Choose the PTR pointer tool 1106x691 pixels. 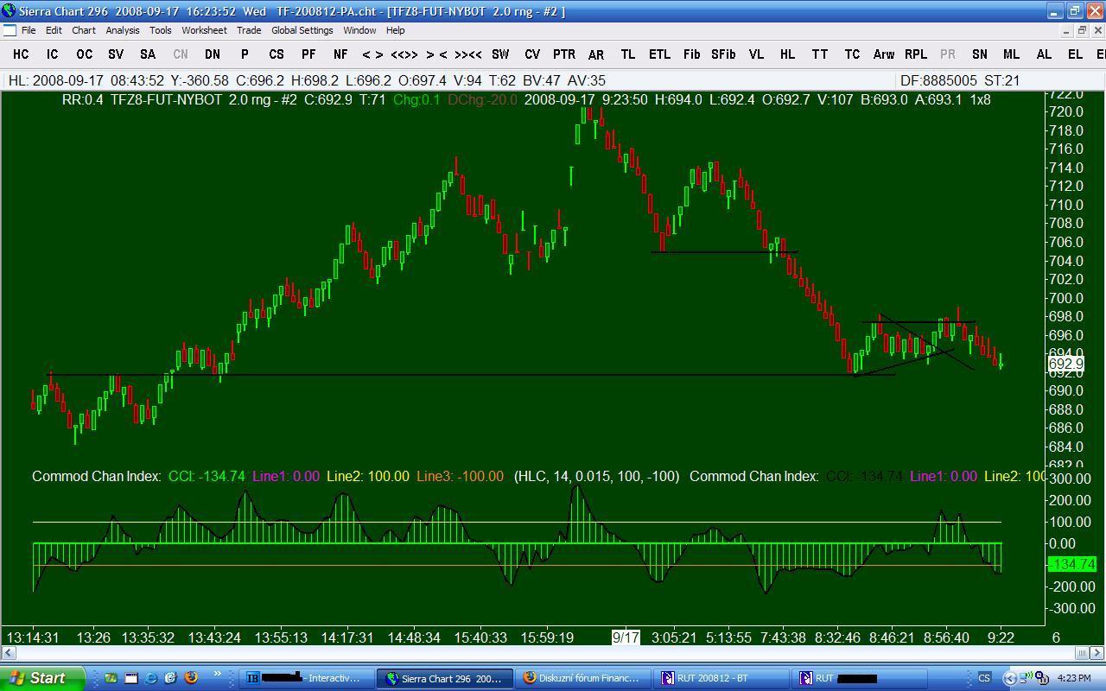(x=563, y=54)
